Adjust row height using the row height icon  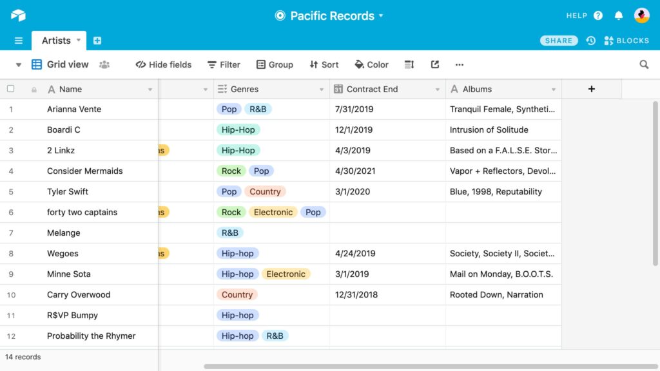(409, 64)
